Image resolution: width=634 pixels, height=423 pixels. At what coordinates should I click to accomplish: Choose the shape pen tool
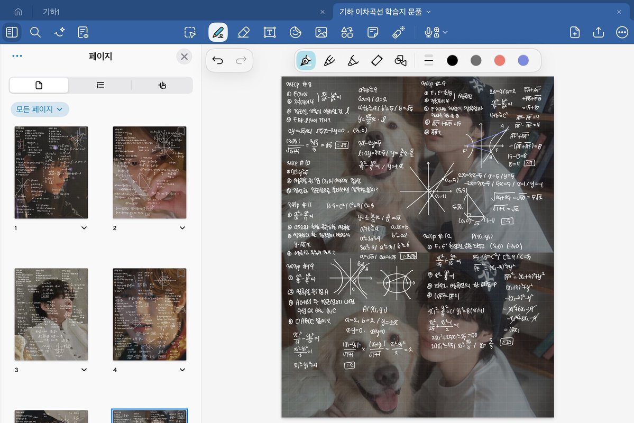pyautogui.click(x=400, y=61)
